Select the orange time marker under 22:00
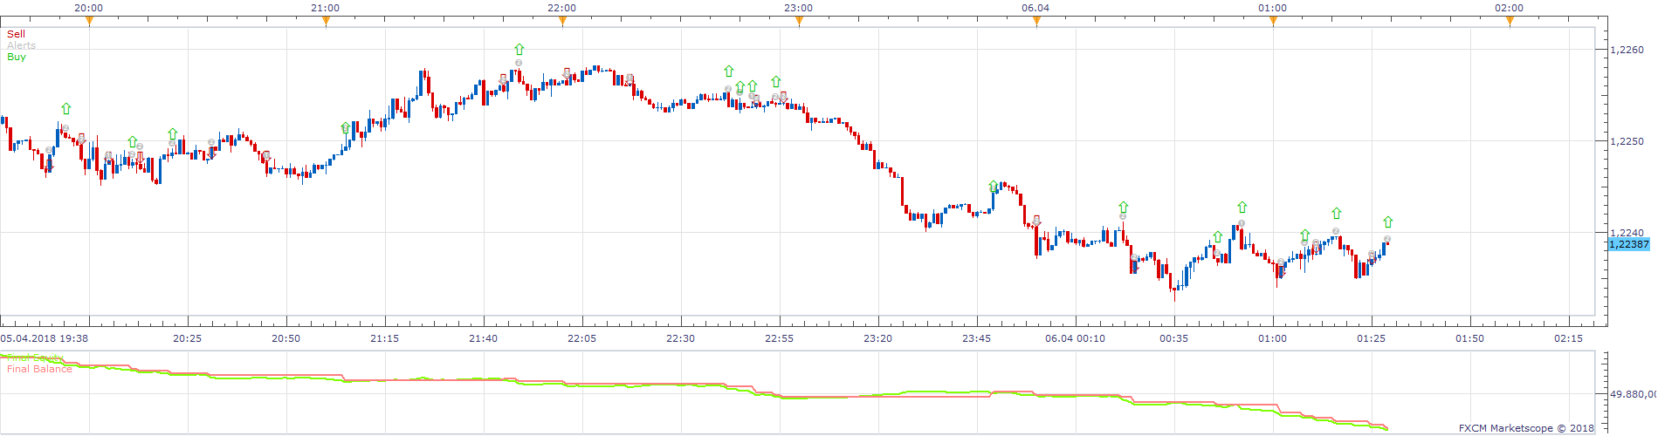The width and height of the screenshot is (1658, 436). [x=562, y=22]
